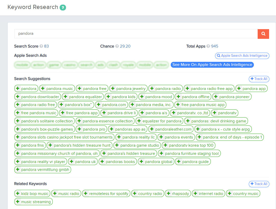Select the 'pandoraleather.com' tag
Image resolution: width=276 pixels, height=209 pixels.
171,129
